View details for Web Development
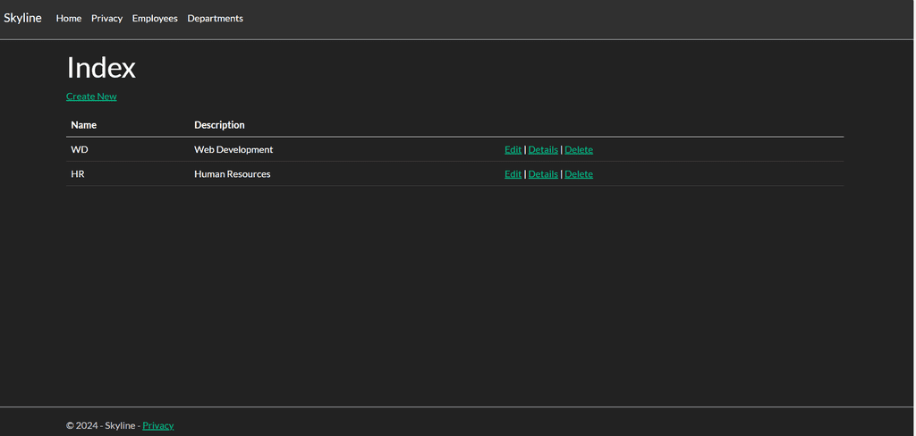 pyautogui.click(x=543, y=149)
